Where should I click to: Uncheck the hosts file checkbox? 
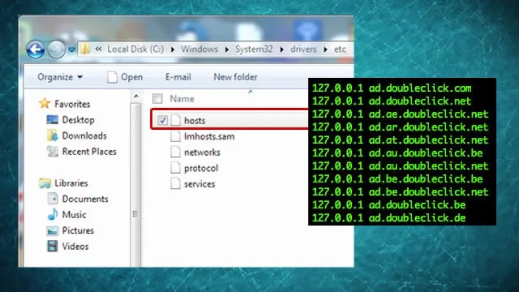tap(163, 120)
